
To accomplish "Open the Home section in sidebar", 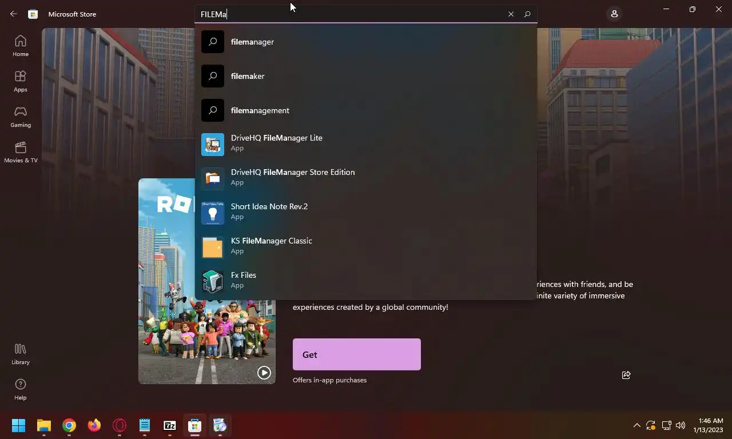I will 21,46.
